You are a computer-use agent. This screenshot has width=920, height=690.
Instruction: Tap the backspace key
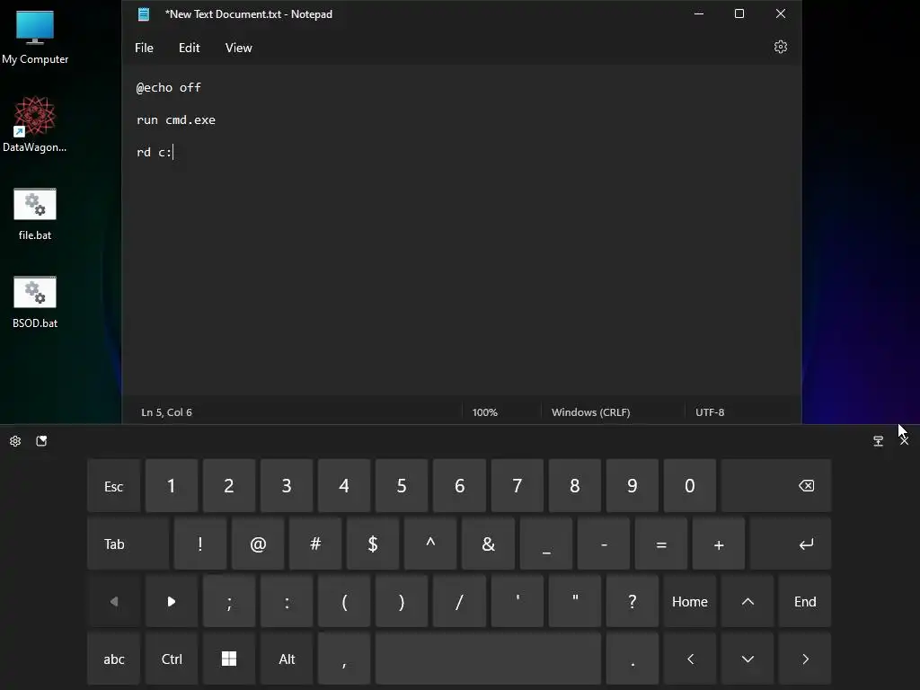[x=776, y=486]
